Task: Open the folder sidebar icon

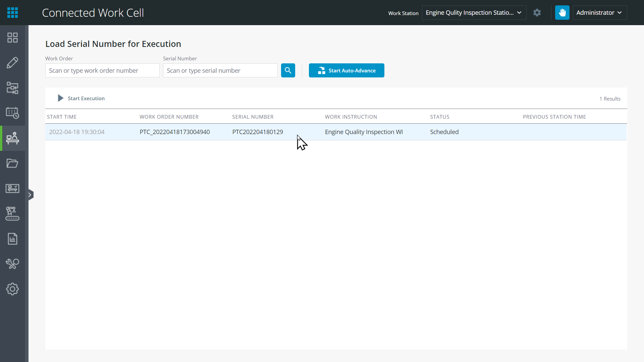Action: coord(12,163)
